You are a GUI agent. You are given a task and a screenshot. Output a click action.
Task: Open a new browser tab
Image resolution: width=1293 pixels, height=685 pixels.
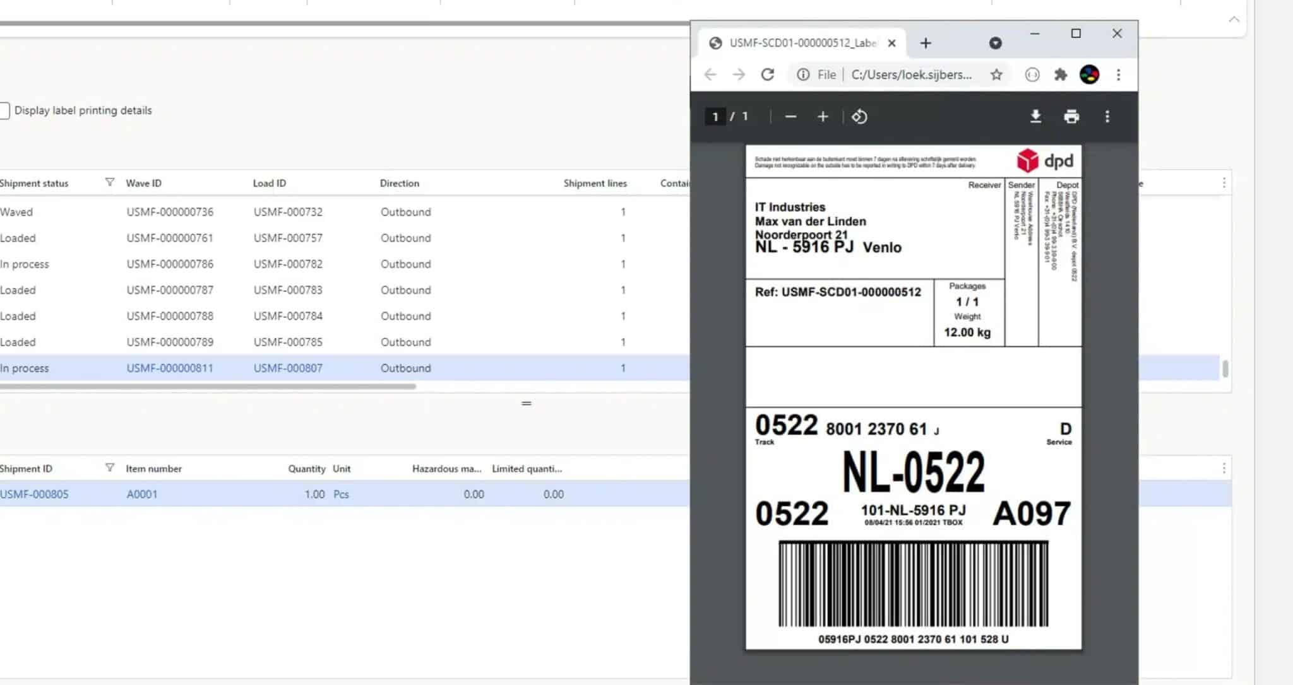coord(926,43)
